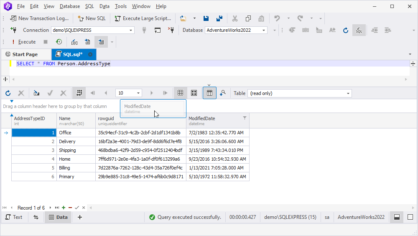Image resolution: width=418 pixels, height=236 pixels.
Task: Redo the last undone action
Action: [x=300, y=18]
